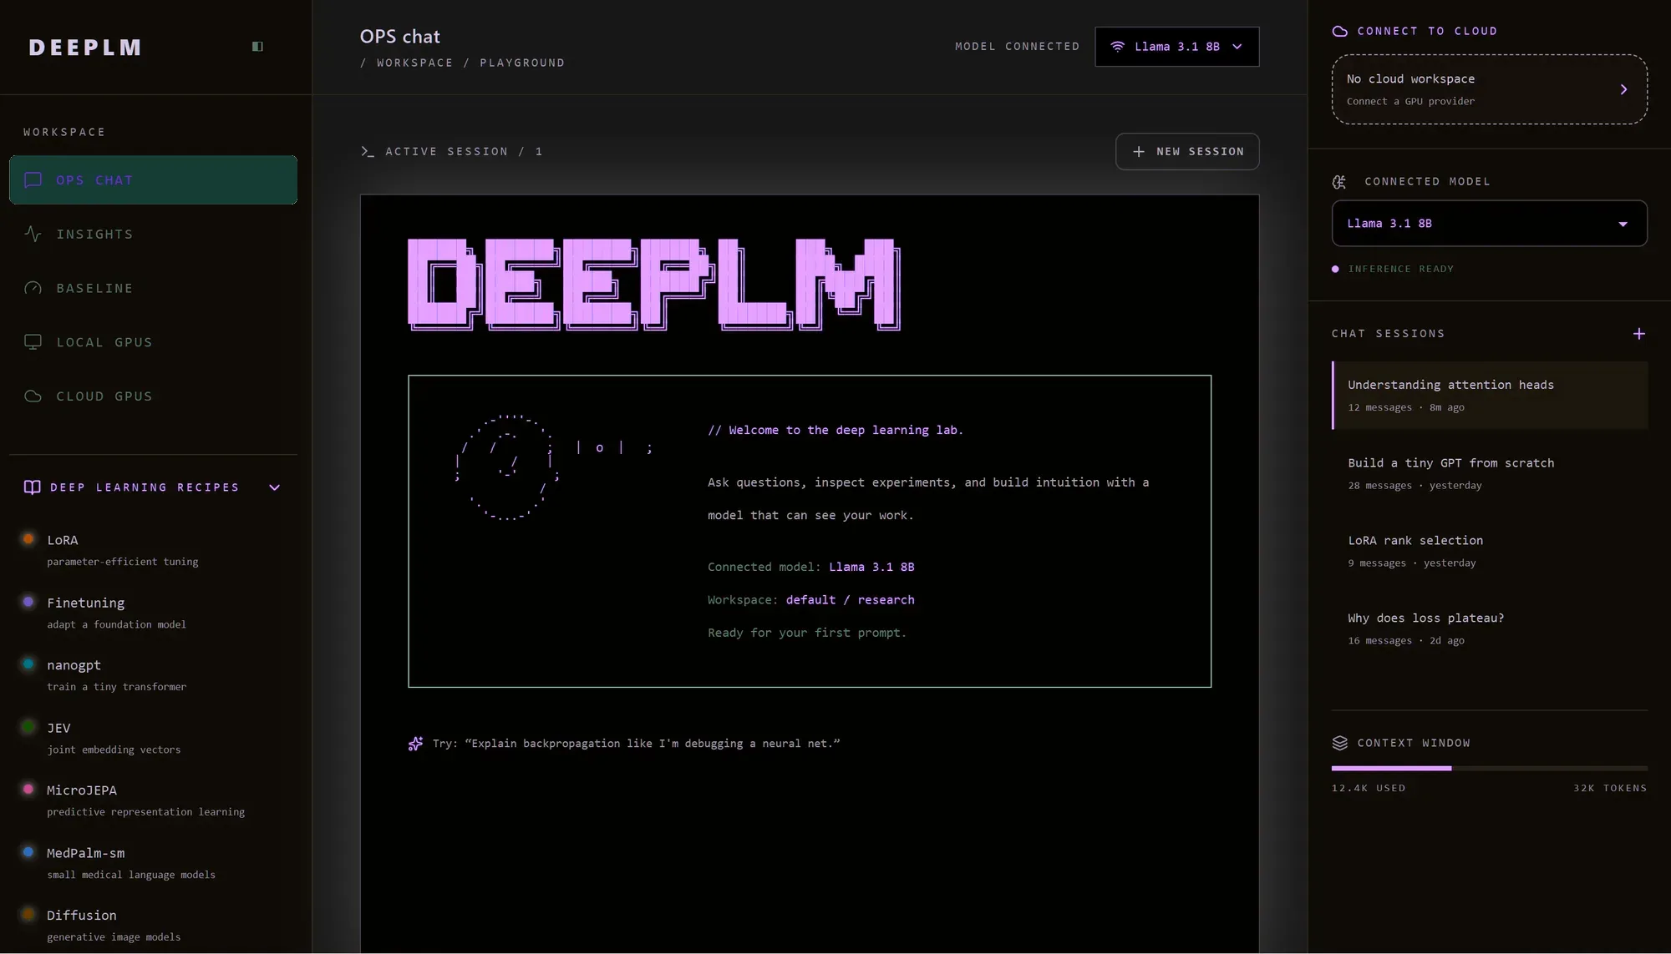Screen dimensions: 1671x954
Task: Open the Finetuning recipe
Action: tap(153, 613)
